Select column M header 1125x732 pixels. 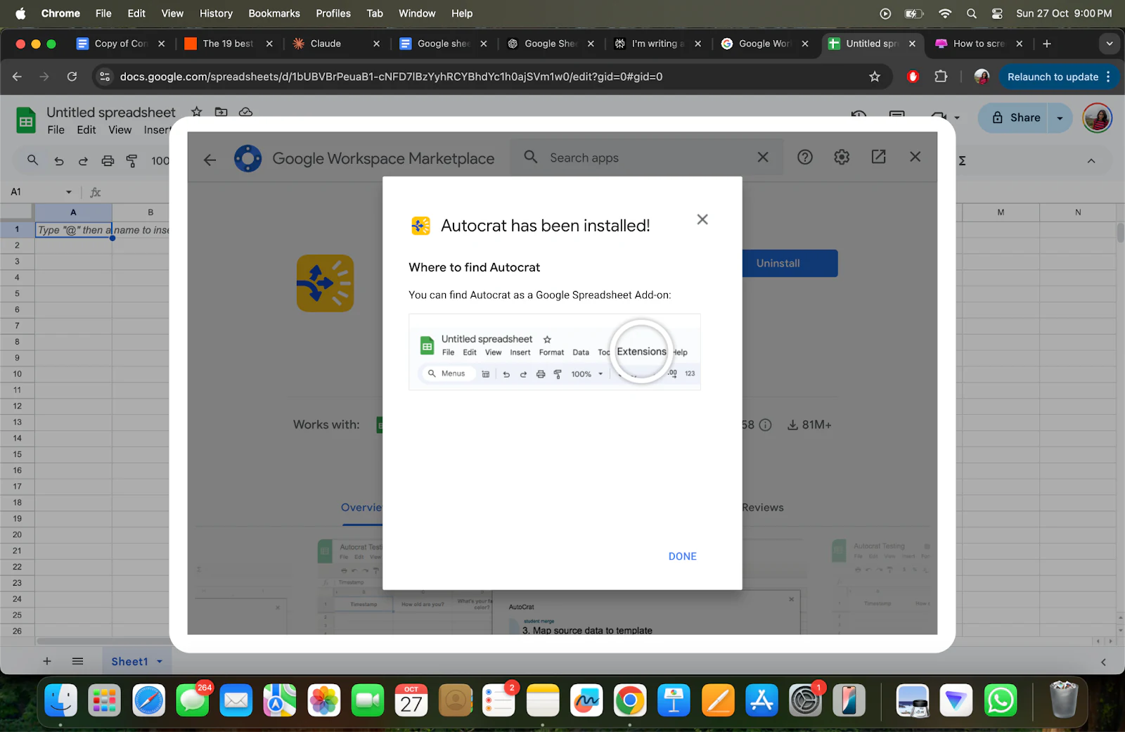click(x=1001, y=212)
